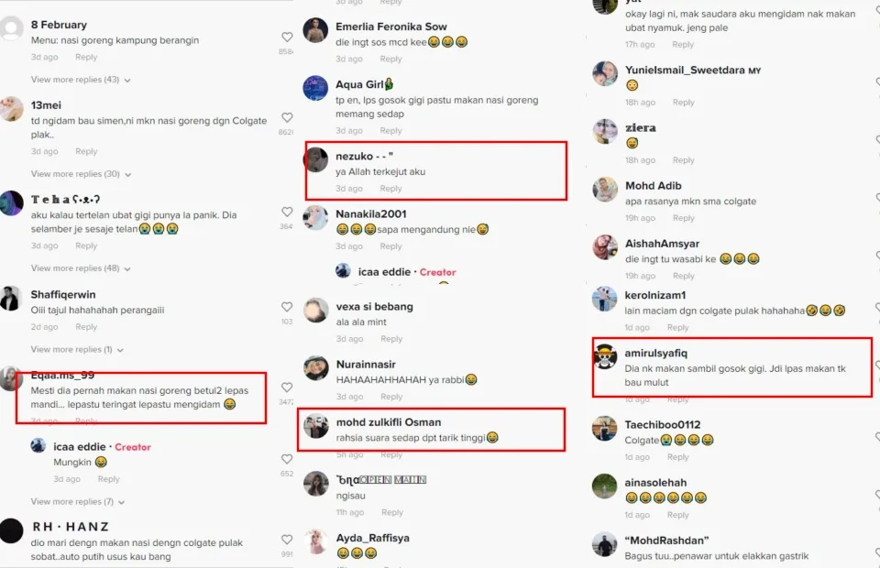This screenshot has width=880, height=568.
Task: Expand View more replies (43)
Action: [x=81, y=80]
